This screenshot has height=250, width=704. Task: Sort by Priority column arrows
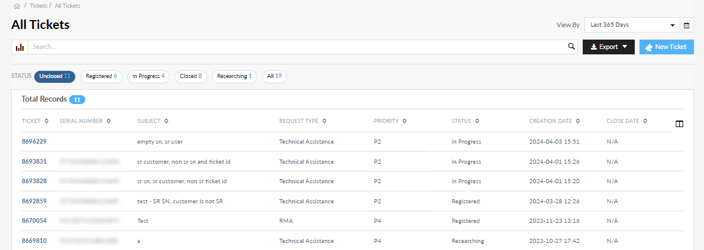pos(404,121)
